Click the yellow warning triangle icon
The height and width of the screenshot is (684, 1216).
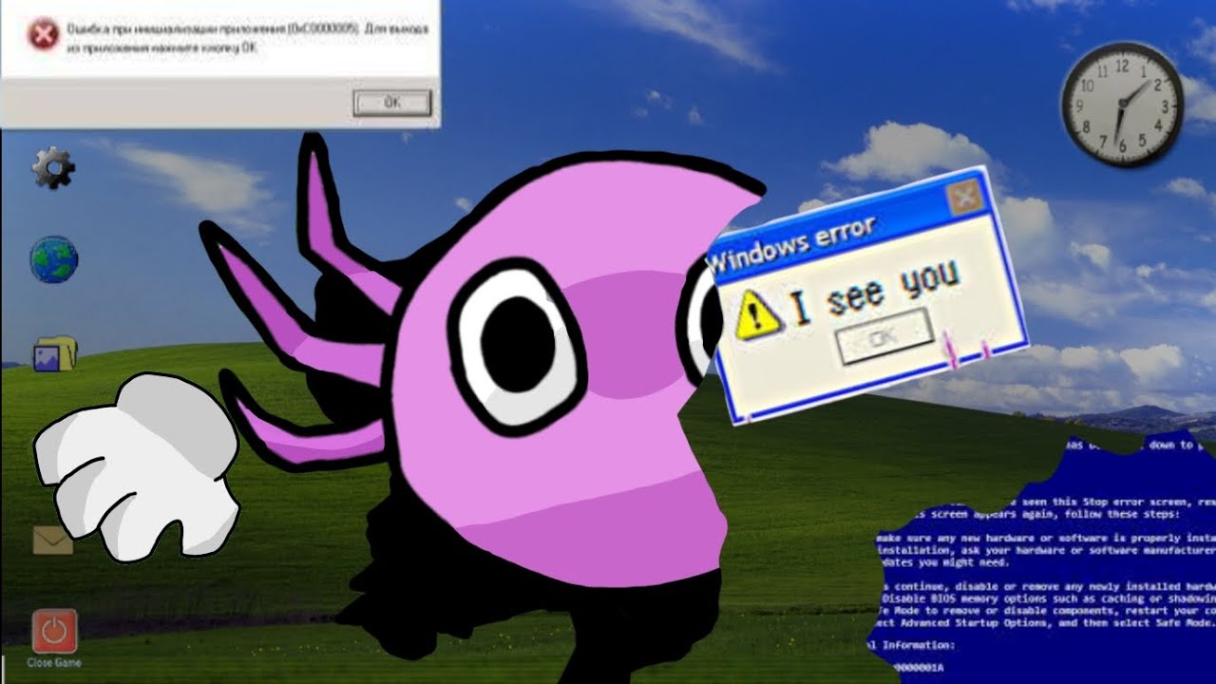click(x=758, y=313)
